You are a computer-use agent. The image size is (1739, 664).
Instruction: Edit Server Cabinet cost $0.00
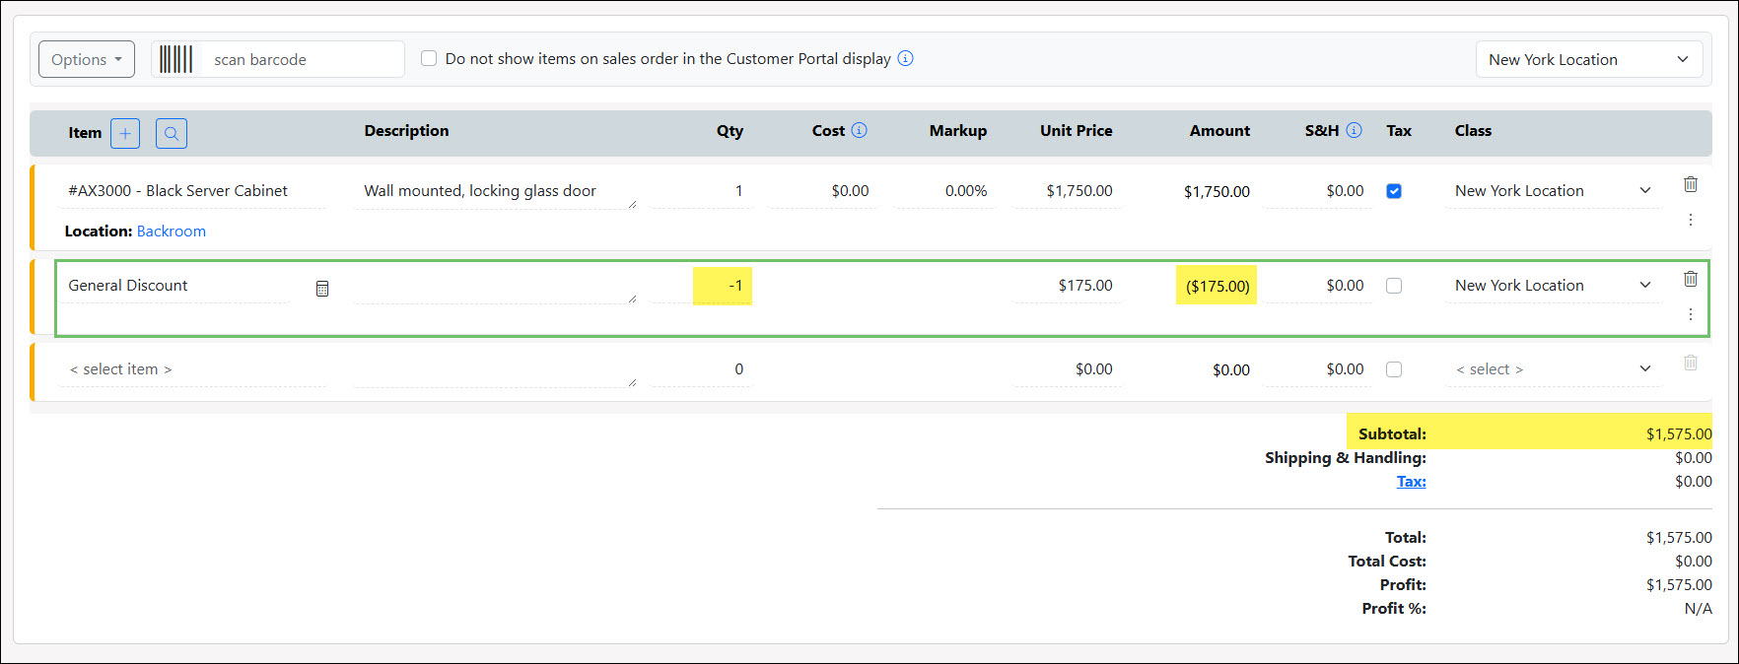[x=823, y=191]
